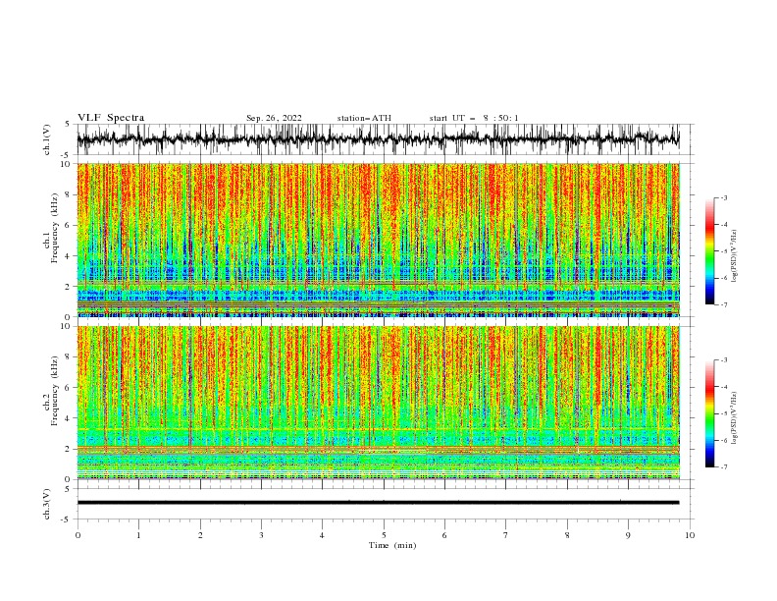Screen dimensions: 777x601
Task: Click the ch.1 color bar log(PSD) label
Action: (x=734, y=256)
